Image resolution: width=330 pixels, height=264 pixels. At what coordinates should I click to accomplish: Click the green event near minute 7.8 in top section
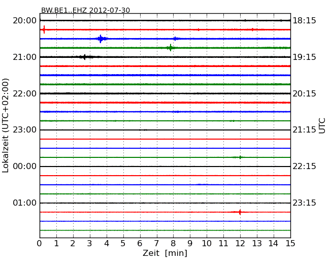(x=170, y=48)
